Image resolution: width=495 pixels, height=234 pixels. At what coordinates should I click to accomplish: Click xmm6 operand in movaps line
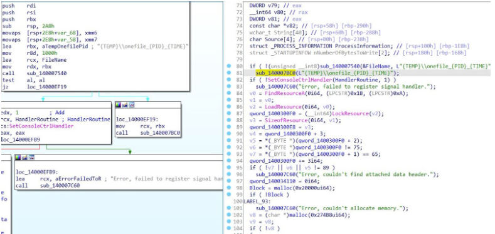click(91, 33)
